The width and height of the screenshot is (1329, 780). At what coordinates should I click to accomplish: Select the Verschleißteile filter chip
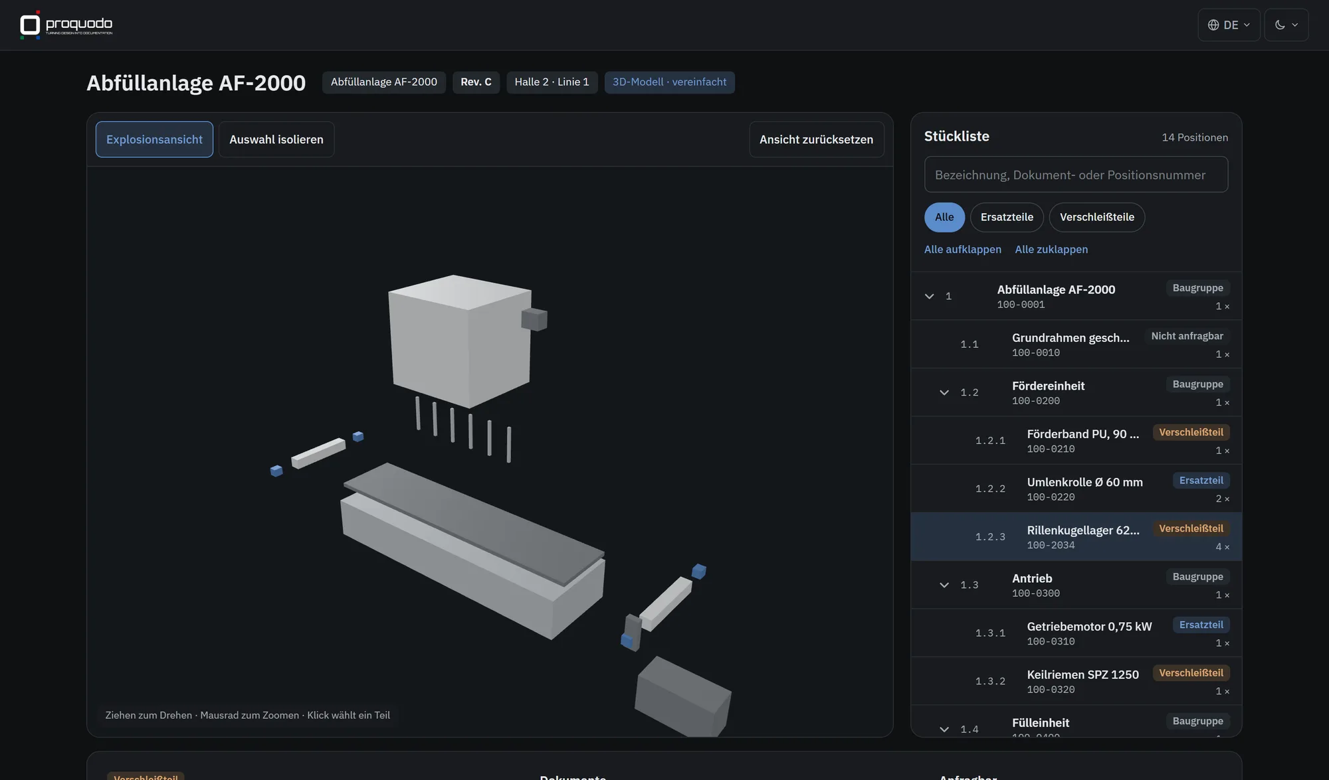click(1096, 217)
